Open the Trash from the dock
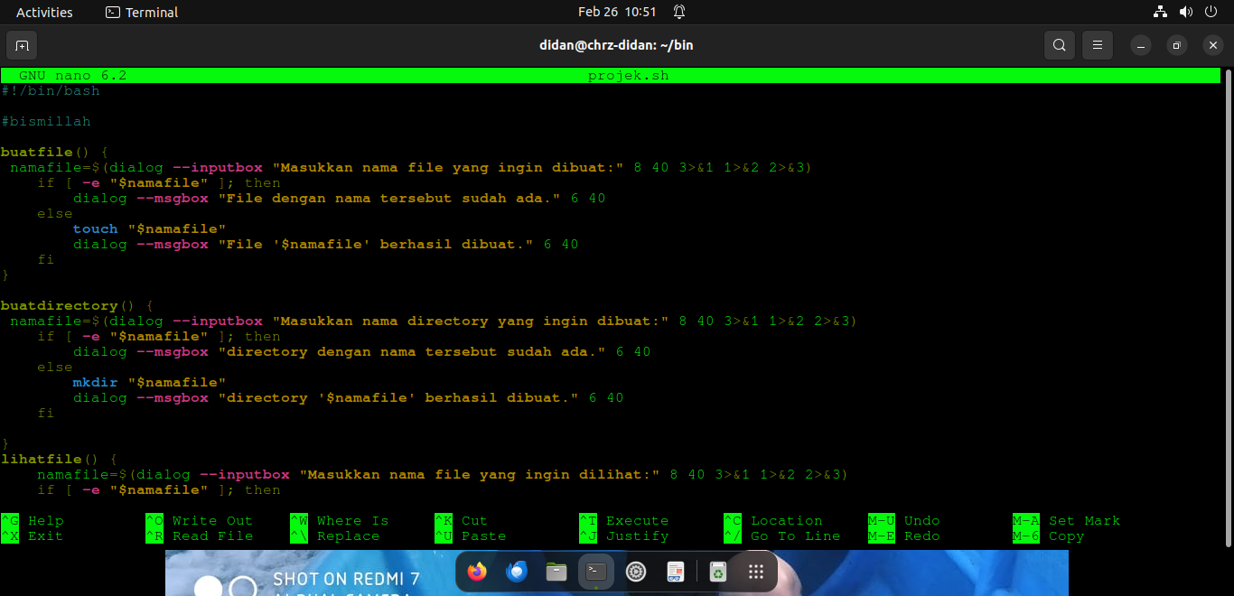 pyautogui.click(x=717, y=572)
